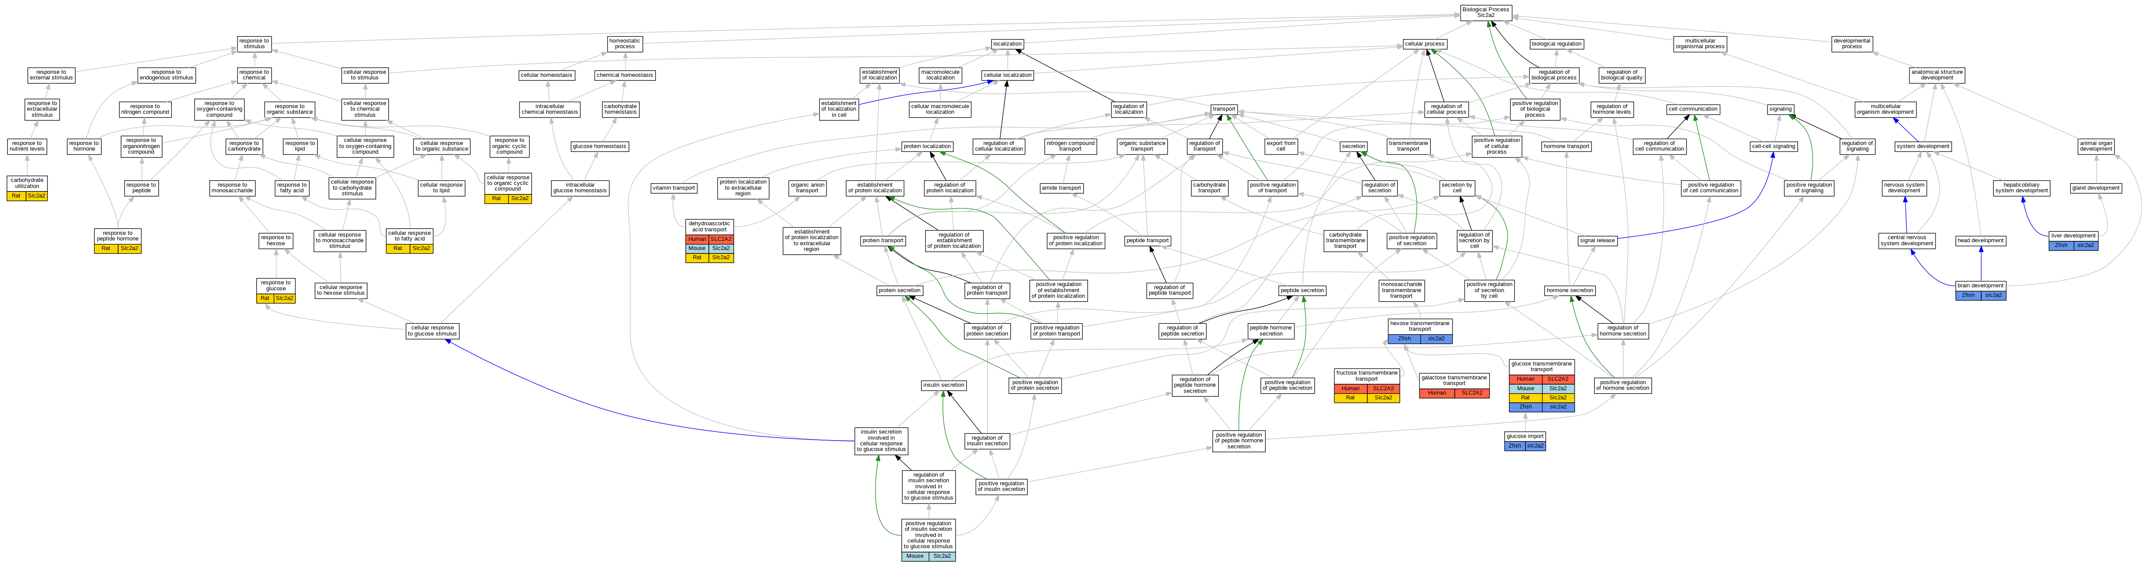Select 'positive regulation of insulin secretion' node
This screenshot has width=2144, height=566.
pyautogui.click(x=1001, y=486)
